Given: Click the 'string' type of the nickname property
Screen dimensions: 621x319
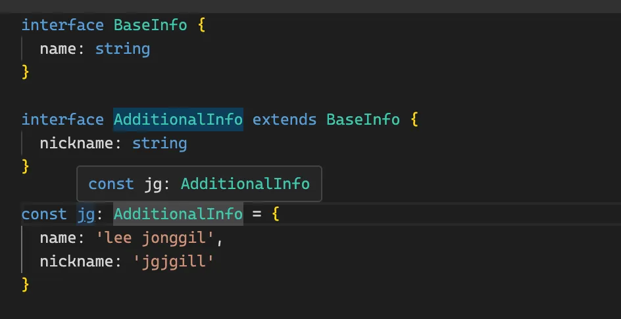Looking at the screenshot, I should [x=159, y=143].
